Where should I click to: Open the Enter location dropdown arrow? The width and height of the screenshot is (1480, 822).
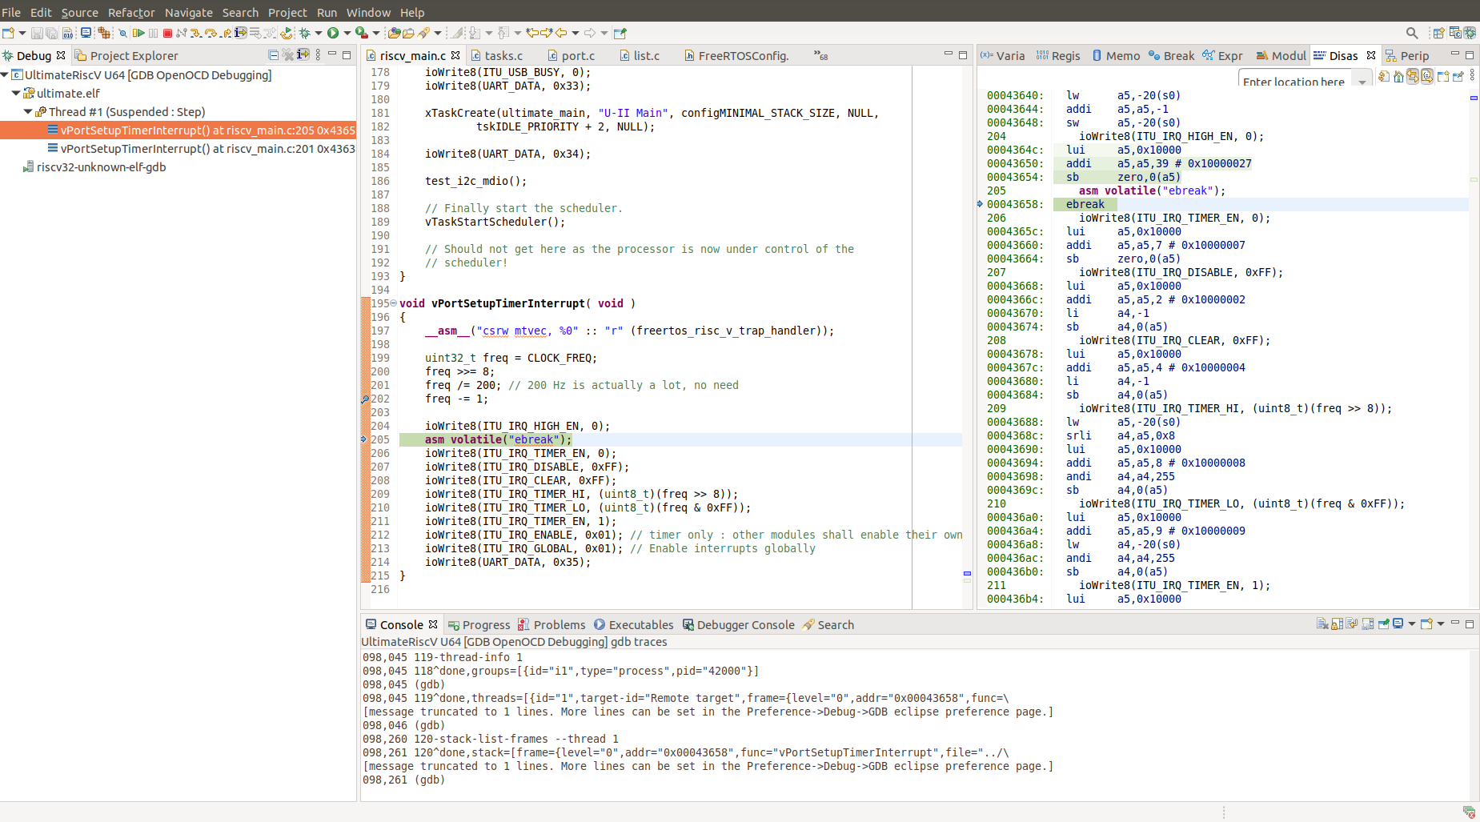(x=1362, y=82)
